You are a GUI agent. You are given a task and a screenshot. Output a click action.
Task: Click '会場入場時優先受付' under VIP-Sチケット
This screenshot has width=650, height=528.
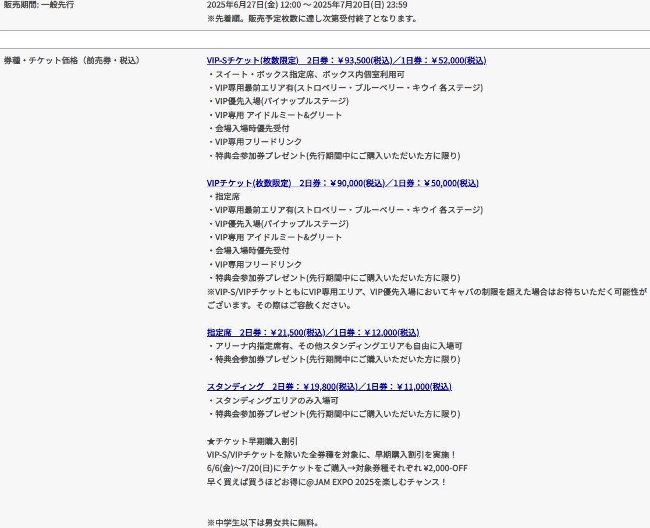tap(248, 129)
